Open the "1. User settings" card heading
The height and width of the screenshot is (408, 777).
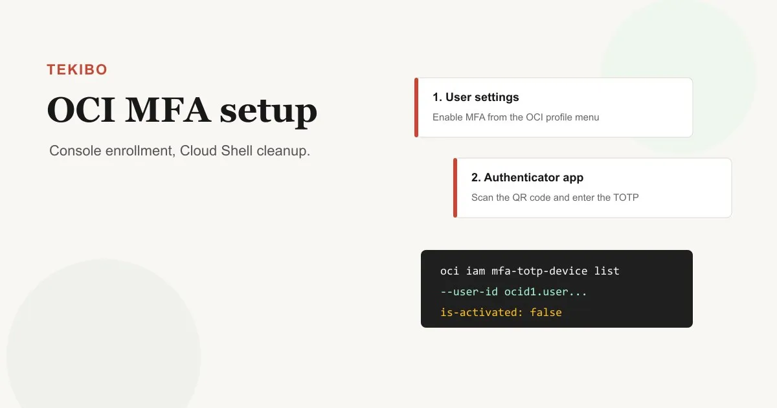[476, 97]
